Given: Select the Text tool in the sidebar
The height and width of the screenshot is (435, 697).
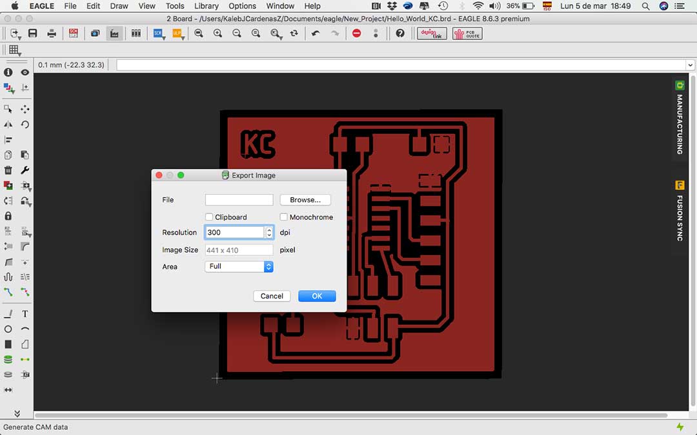Looking at the screenshot, I should pos(25,314).
